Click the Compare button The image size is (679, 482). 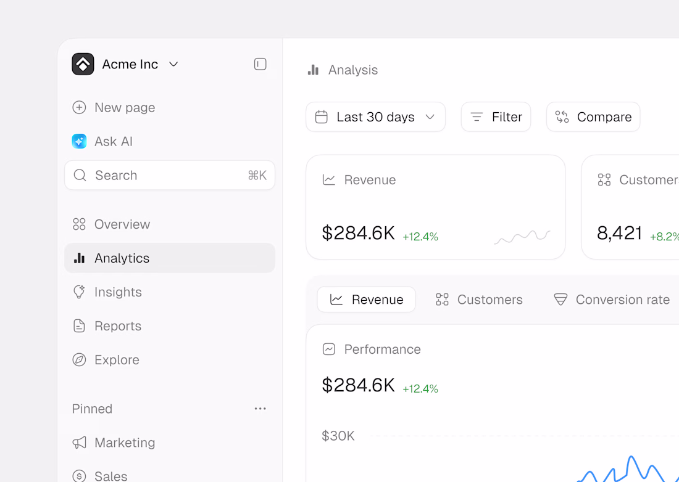tap(593, 116)
